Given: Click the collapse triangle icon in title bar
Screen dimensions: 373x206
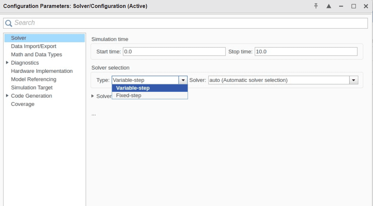Looking at the screenshot, I should [329, 6].
